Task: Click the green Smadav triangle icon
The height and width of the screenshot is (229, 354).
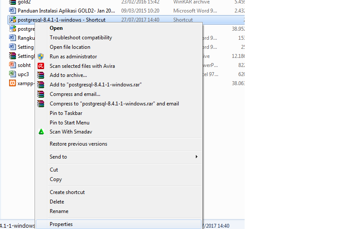Action: pos(41,131)
